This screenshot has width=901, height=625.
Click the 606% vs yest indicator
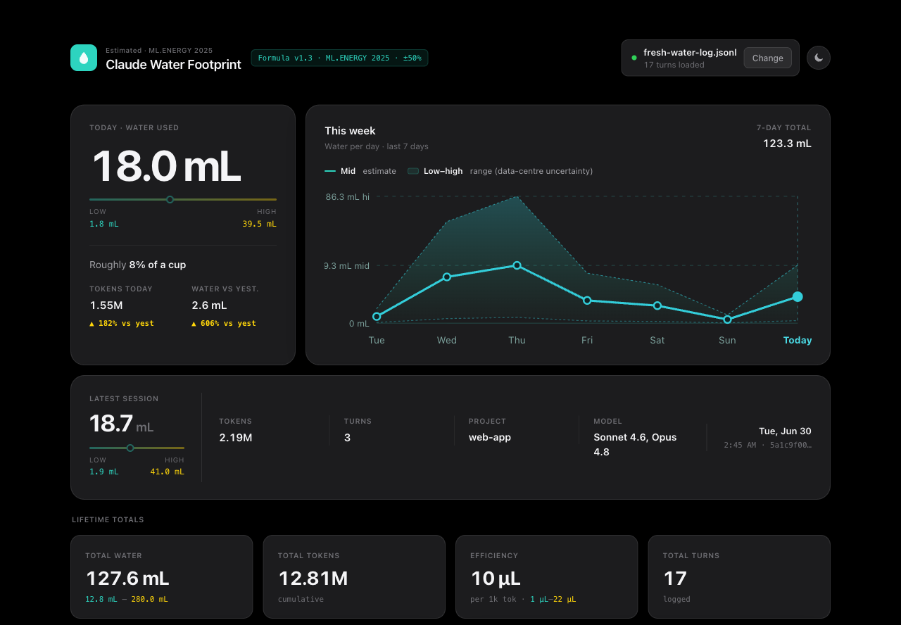[x=224, y=324]
